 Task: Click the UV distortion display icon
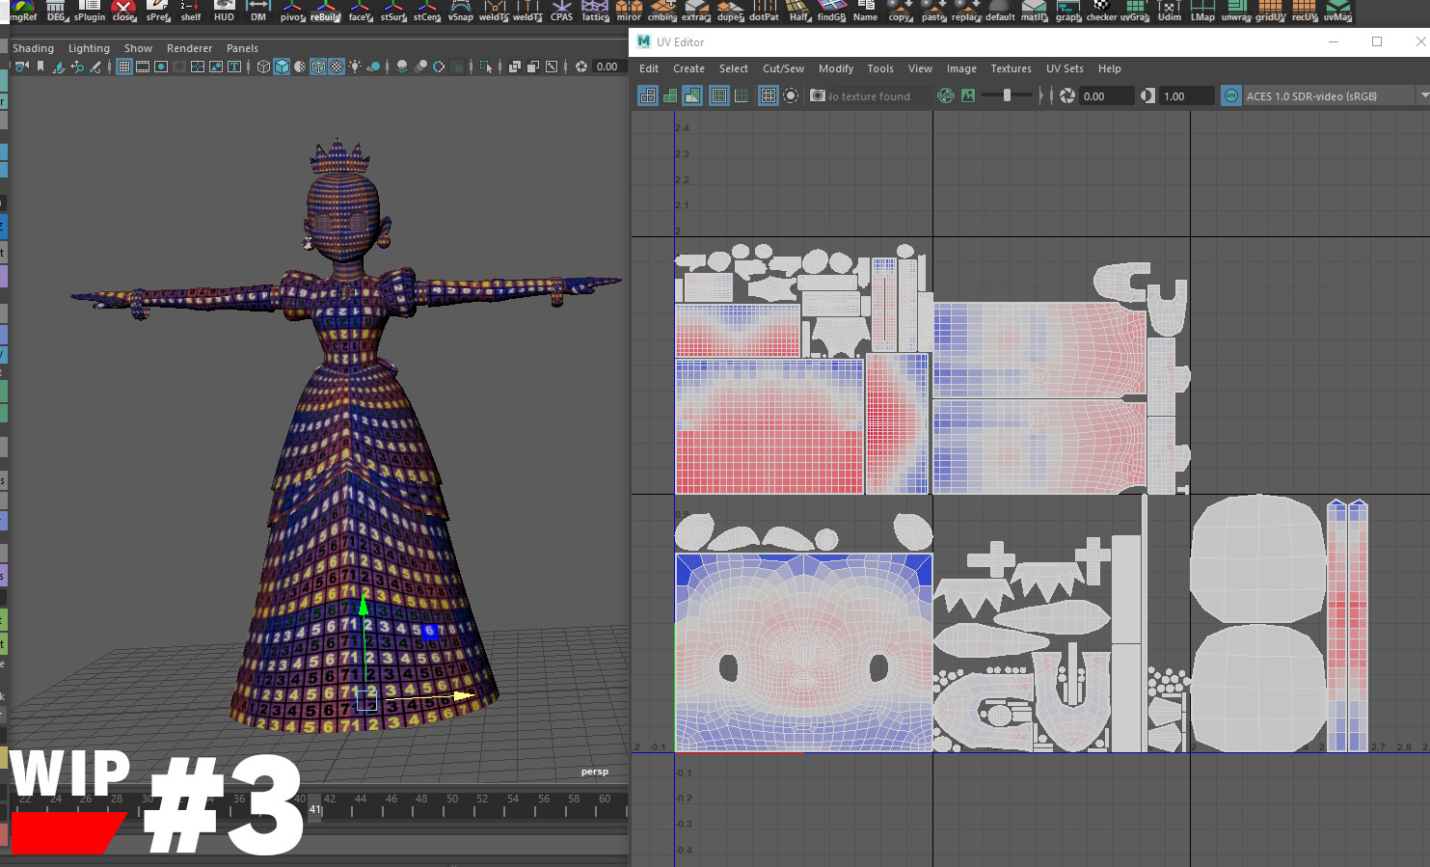(693, 95)
